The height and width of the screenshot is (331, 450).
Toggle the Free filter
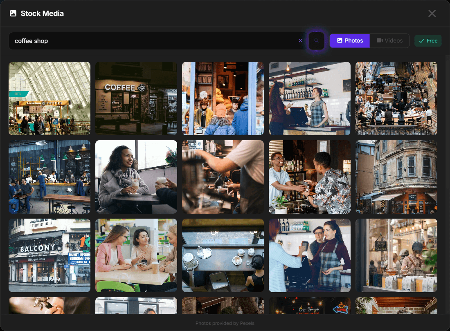tap(428, 41)
